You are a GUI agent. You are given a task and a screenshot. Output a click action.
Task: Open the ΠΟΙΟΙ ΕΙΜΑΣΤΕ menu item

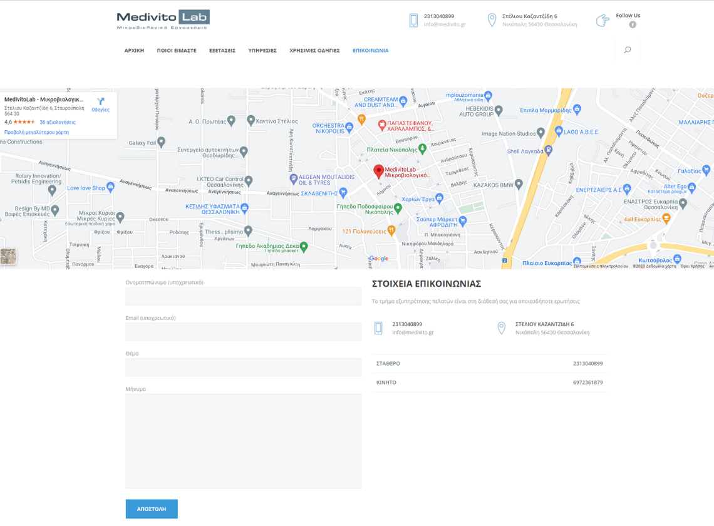tap(177, 51)
